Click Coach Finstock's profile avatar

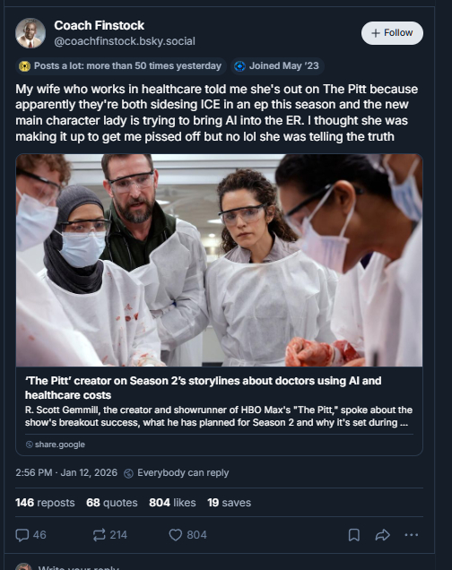coord(30,33)
